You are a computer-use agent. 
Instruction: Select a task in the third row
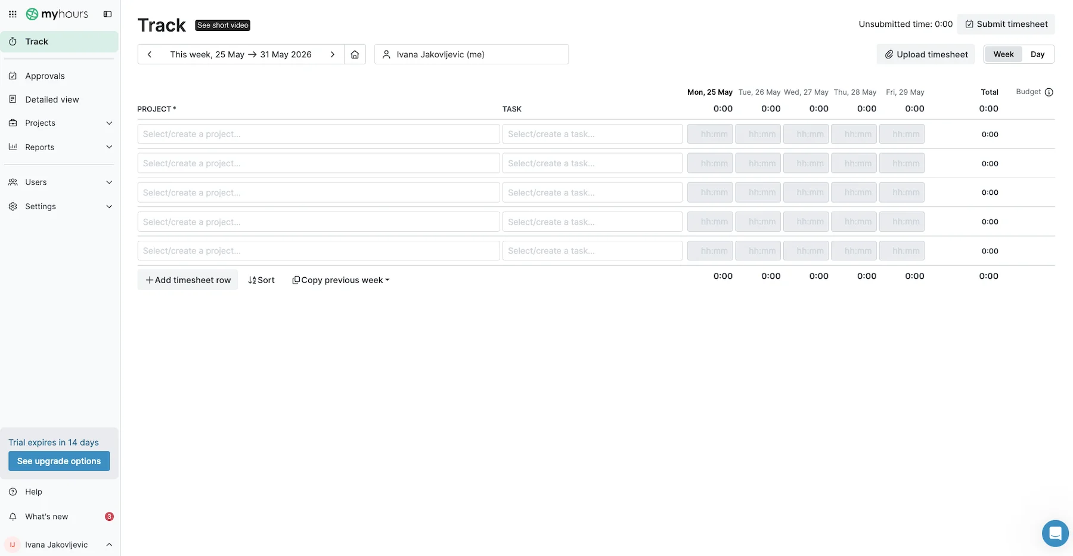[x=593, y=192]
